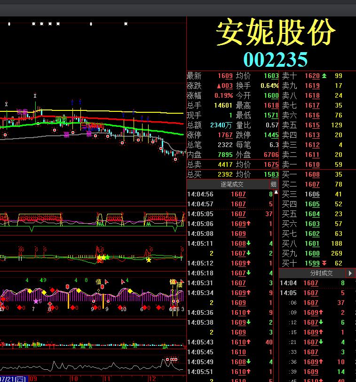Viewport: 356px width, 382px height.
Task: Click the pink star marker in oscillator panel
Action: pos(36,301)
